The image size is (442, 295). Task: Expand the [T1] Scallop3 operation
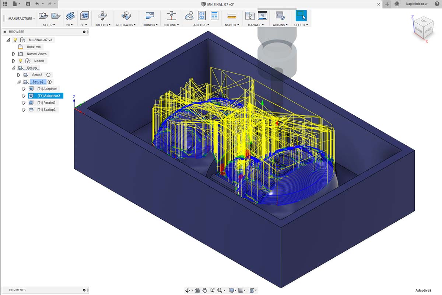tap(24, 110)
